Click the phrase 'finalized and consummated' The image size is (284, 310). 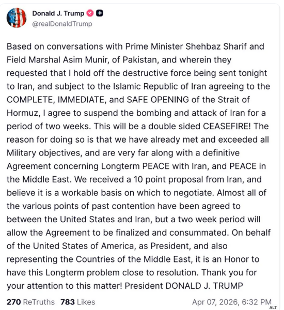[172, 233]
